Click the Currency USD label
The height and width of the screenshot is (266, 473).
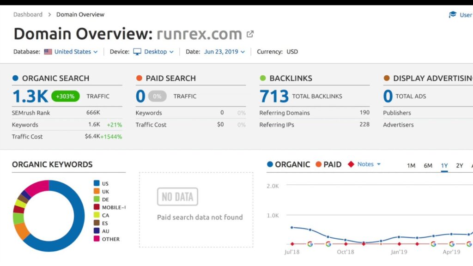[277, 52]
